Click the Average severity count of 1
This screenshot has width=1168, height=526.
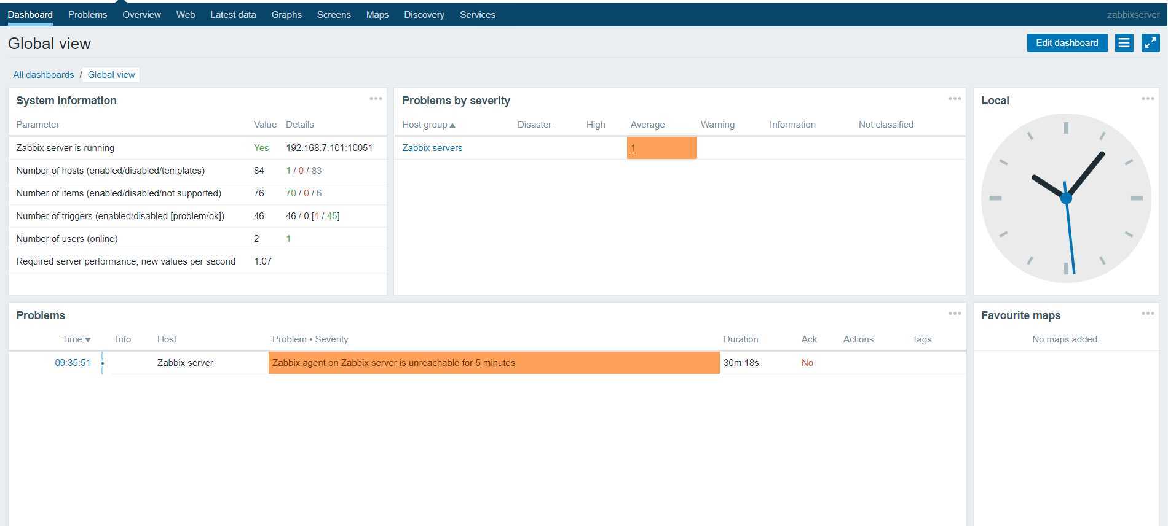point(633,148)
